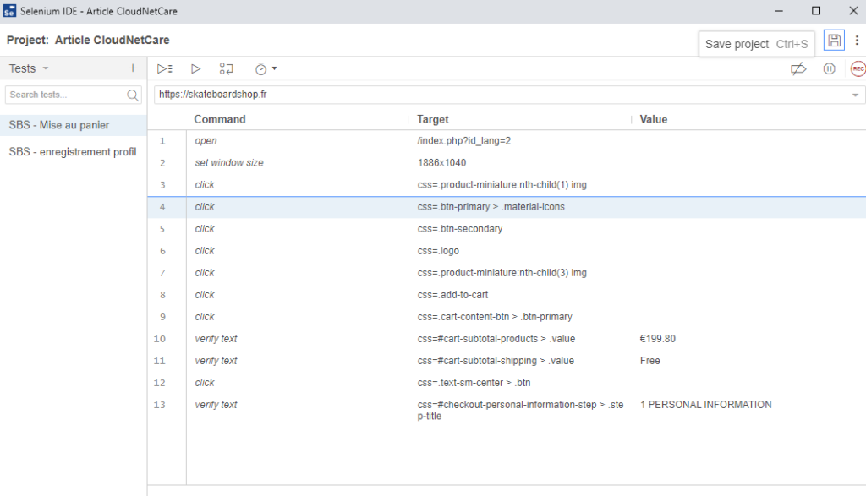Select row with css=.product-miniature:nth-child(1) img
Image resolution: width=866 pixels, height=496 pixels.
pos(507,185)
